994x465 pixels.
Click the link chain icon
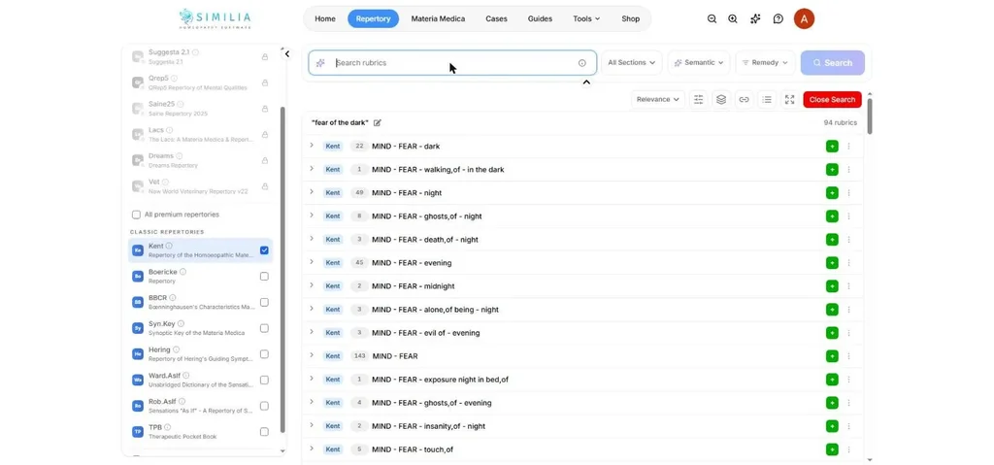pos(745,100)
